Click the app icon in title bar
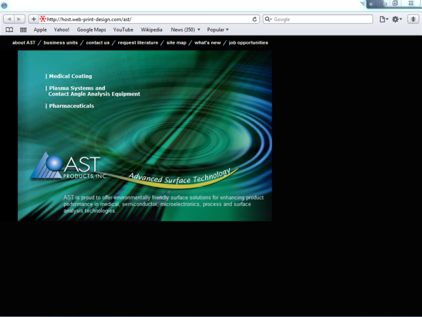Viewport: 422px width, 317px height. (x=4, y=5)
